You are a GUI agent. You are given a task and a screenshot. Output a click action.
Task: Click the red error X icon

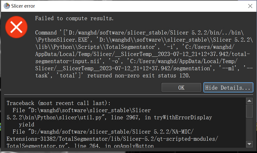coord(16,27)
